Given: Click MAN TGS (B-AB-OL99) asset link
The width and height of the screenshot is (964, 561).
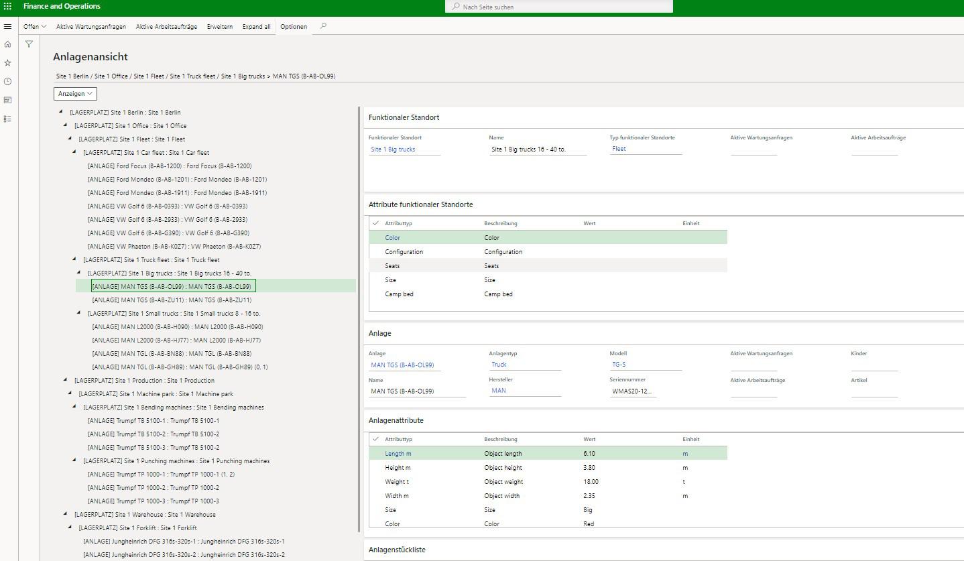Looking at the screenshot, I should [404, 364].
